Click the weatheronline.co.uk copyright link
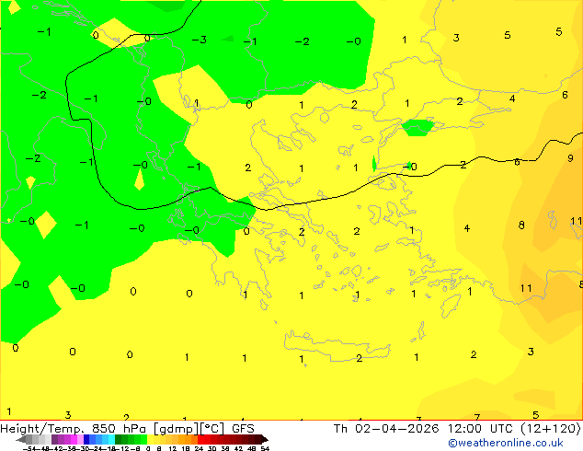The width and height of the screenshot is (583, 451). [506, 443]
